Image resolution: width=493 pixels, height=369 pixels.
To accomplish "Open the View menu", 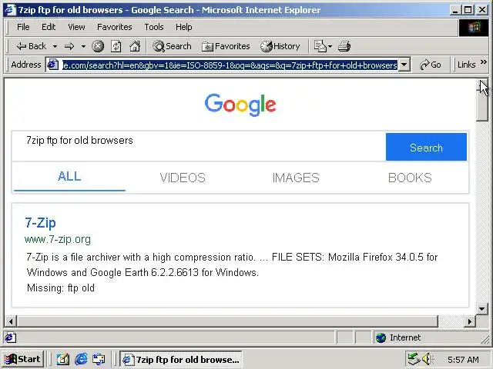I will point(76,27).
